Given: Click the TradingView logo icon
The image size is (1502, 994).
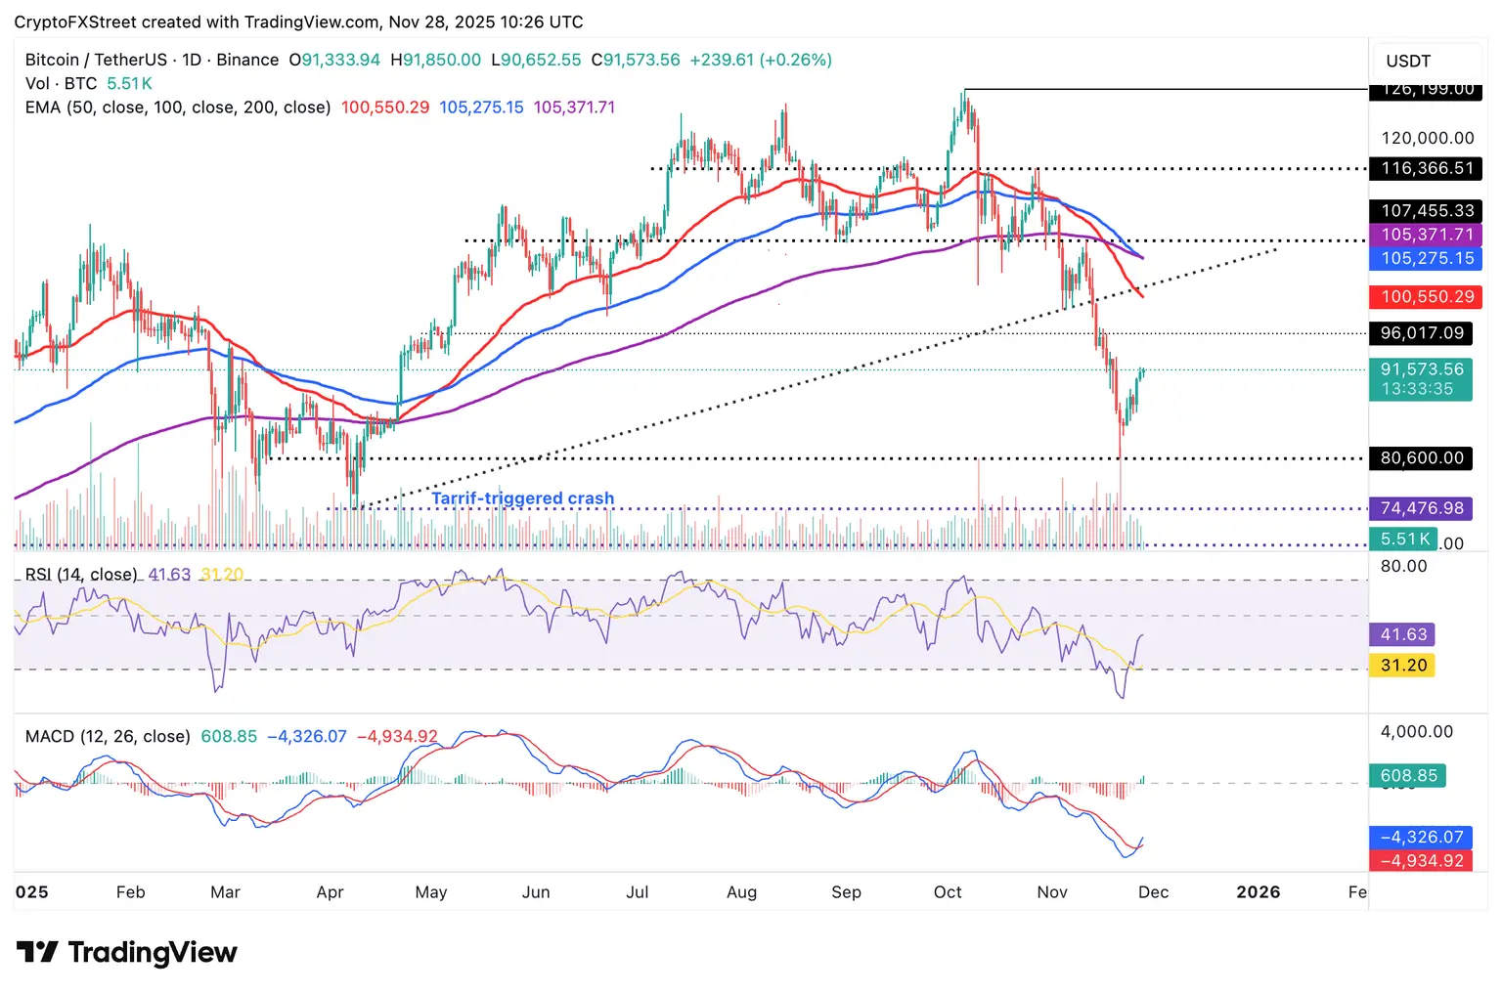Looking at the screenshot, I should click(37, 952).
